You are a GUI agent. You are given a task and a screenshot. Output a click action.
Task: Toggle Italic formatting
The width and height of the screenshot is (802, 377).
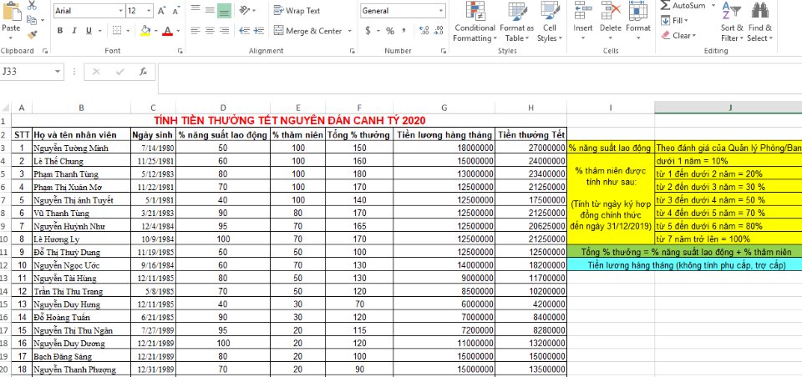[74, 31]
